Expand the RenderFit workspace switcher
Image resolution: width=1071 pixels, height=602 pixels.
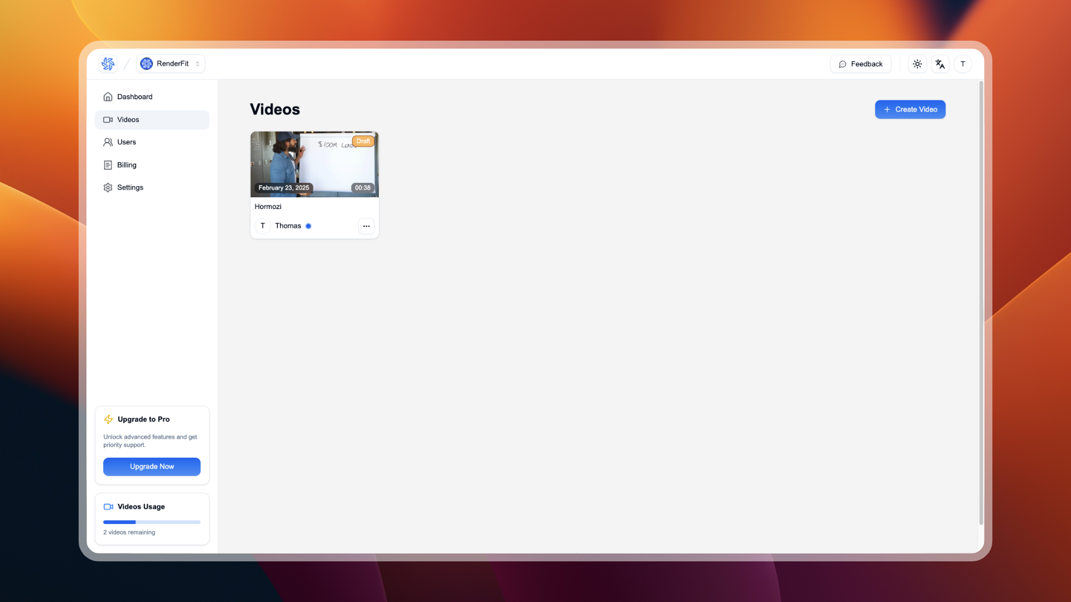(171, 64)
